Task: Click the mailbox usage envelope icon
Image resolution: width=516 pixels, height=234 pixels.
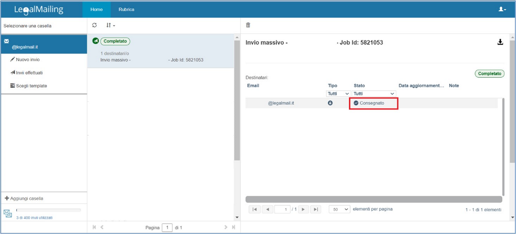Action: tap(8, 213)
